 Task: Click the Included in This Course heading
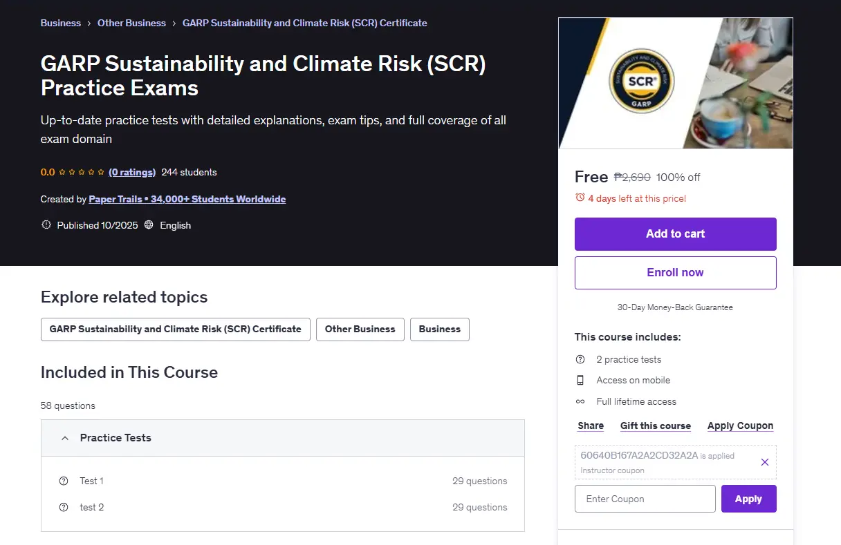point(129,372)
